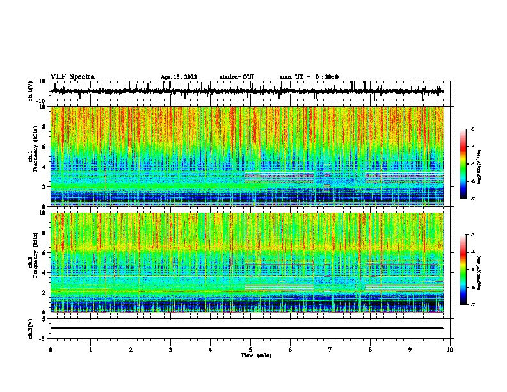
Task: Click inside the ch.1 spectrogram panel
Action: [247, 156]
